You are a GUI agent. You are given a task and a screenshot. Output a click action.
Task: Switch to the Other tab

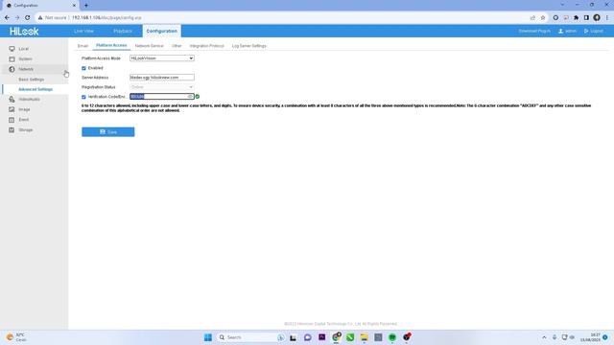tap(177, 46)
